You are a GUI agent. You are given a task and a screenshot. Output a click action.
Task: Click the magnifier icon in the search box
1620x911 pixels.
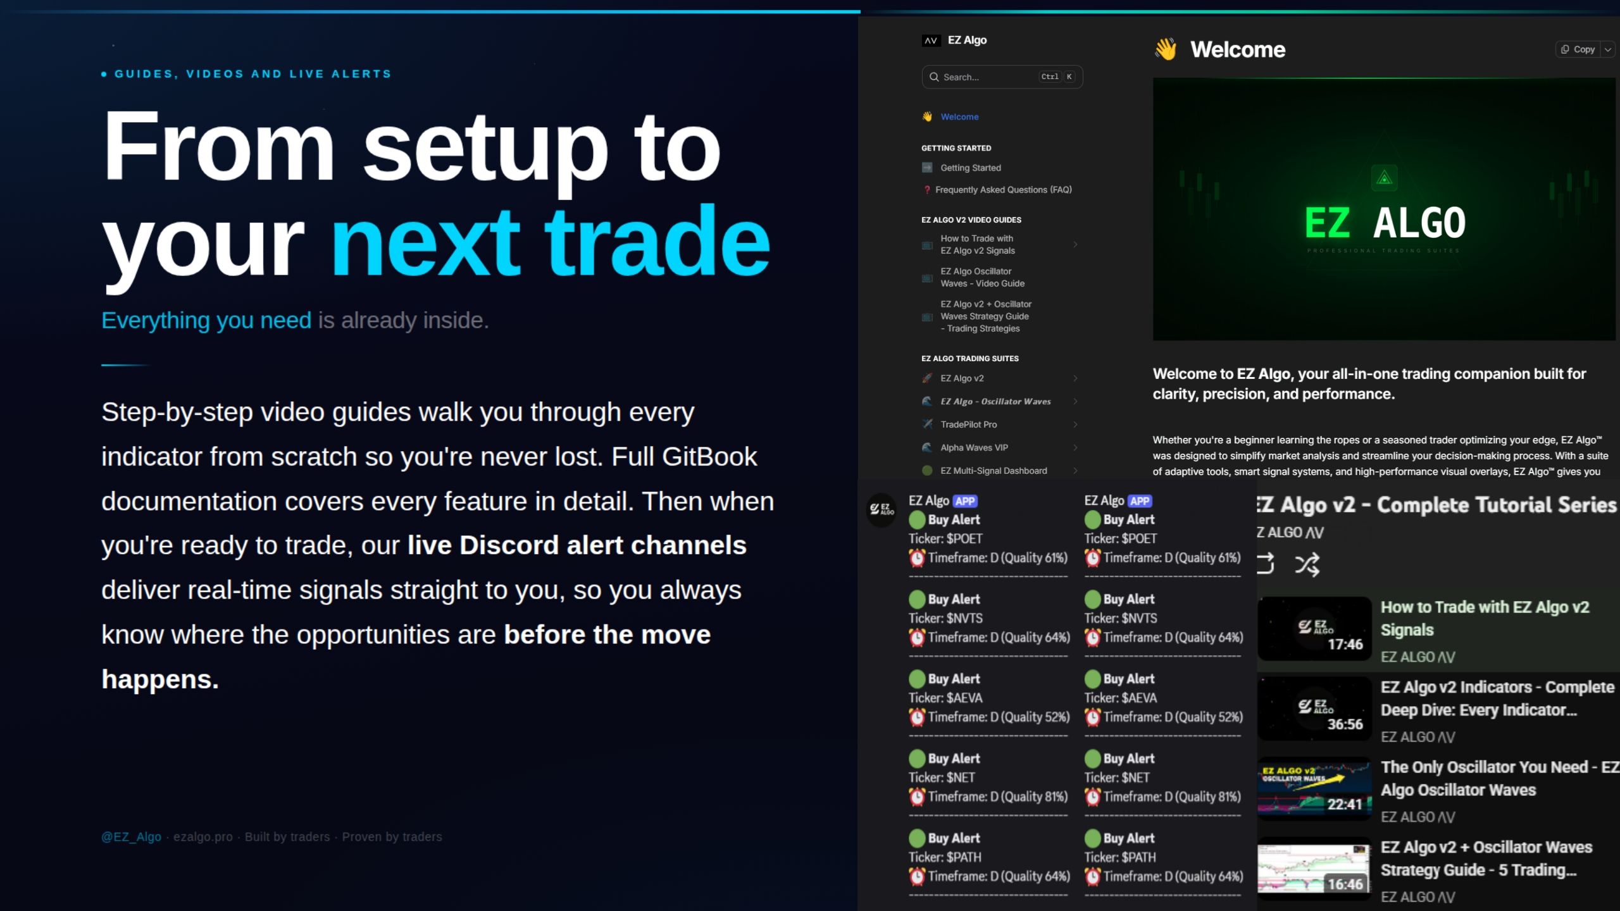(934, 77)
